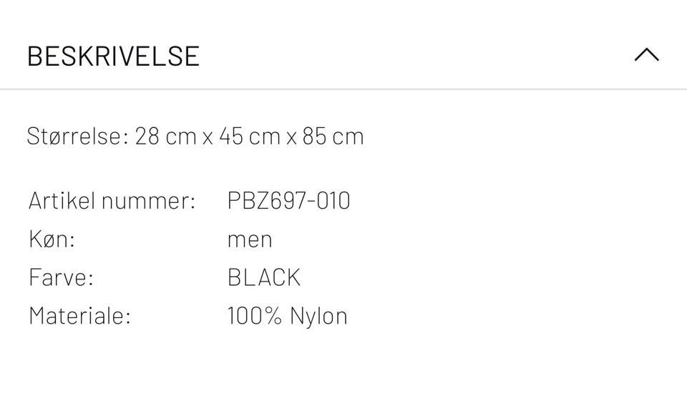Click the word Artikel in the label
Viewport: 687px width, 403px height.
coord(62,201)
